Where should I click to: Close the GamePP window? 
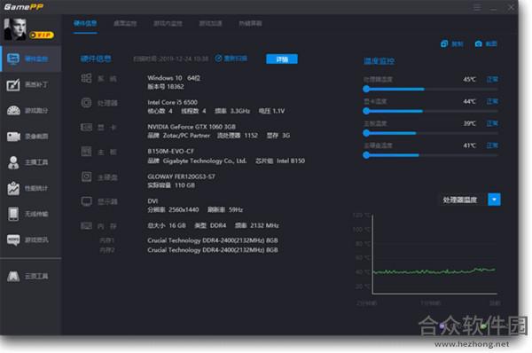(511, 7)
